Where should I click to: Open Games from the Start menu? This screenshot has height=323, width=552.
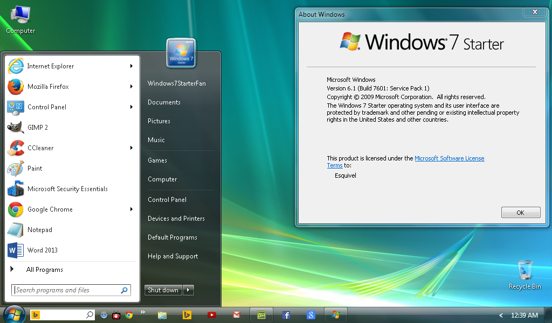click(x=157, y=160)
